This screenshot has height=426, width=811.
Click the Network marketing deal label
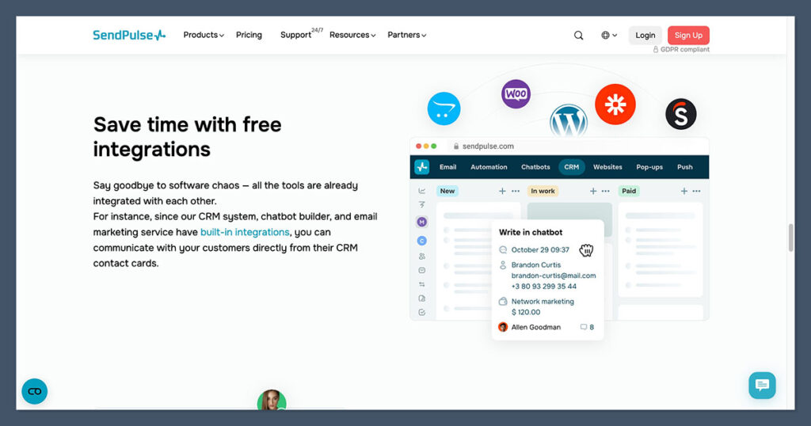click(x=543, y=302)
